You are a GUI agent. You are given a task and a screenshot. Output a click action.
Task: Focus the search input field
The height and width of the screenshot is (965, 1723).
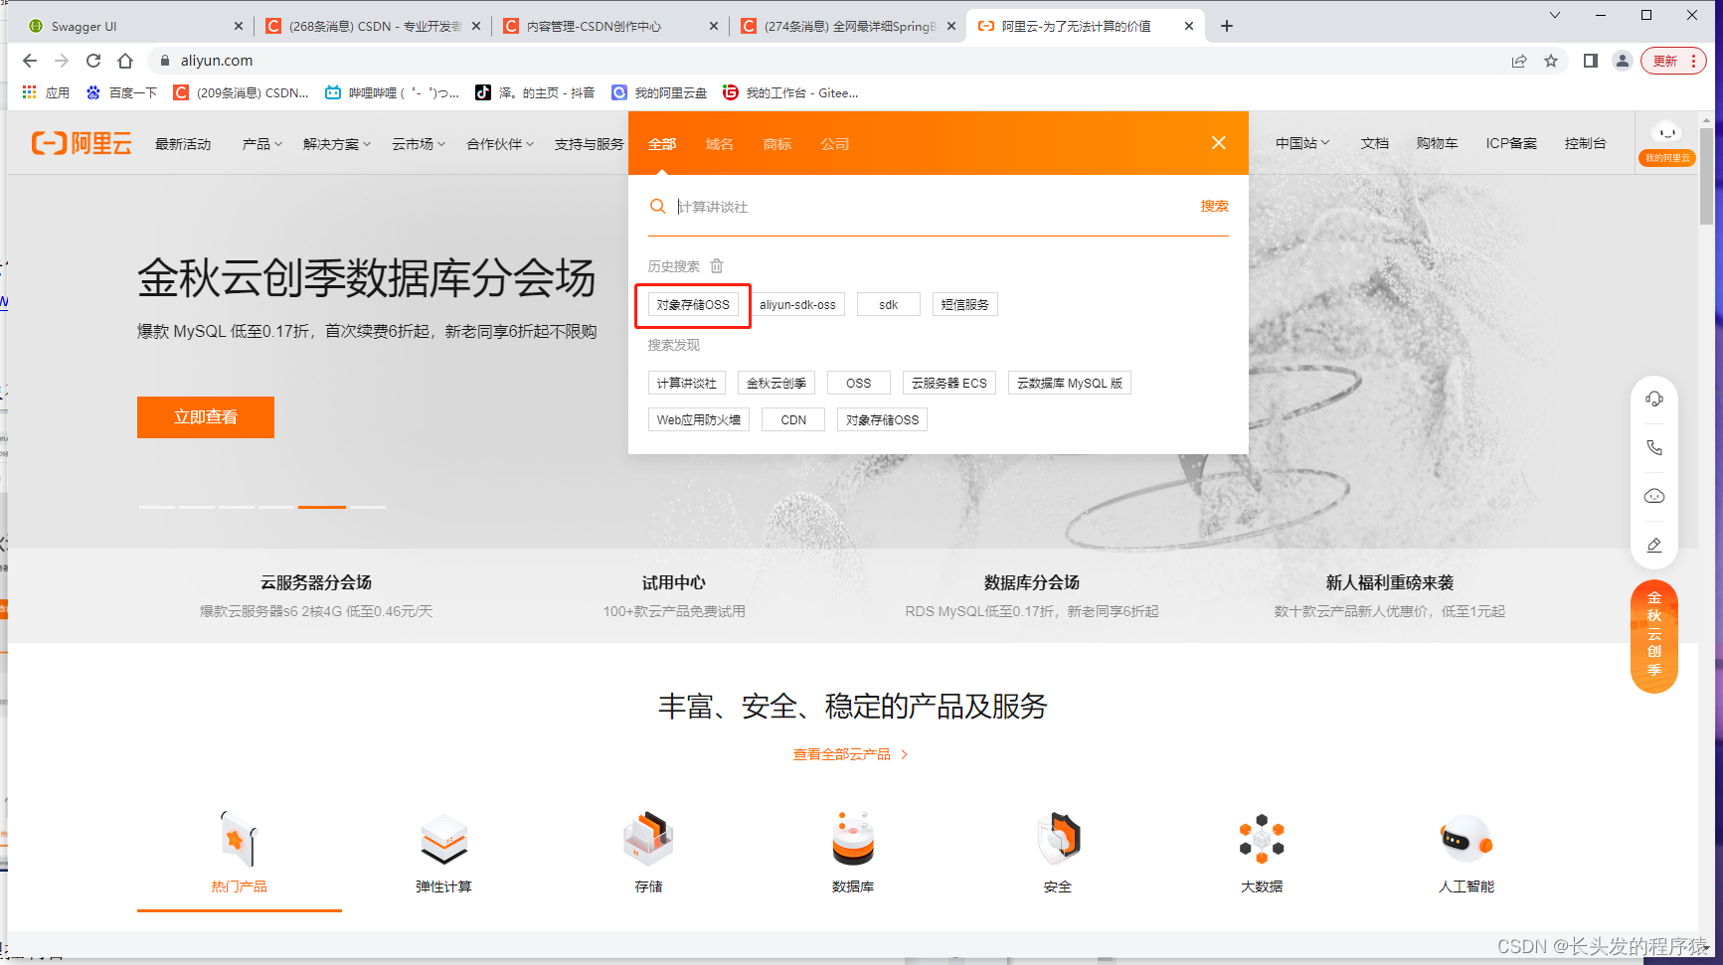click(x=935, y=207)
